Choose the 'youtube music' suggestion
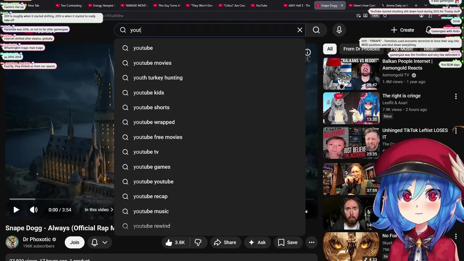This screenshot has width=464, height=261. [x=210, y=211]
